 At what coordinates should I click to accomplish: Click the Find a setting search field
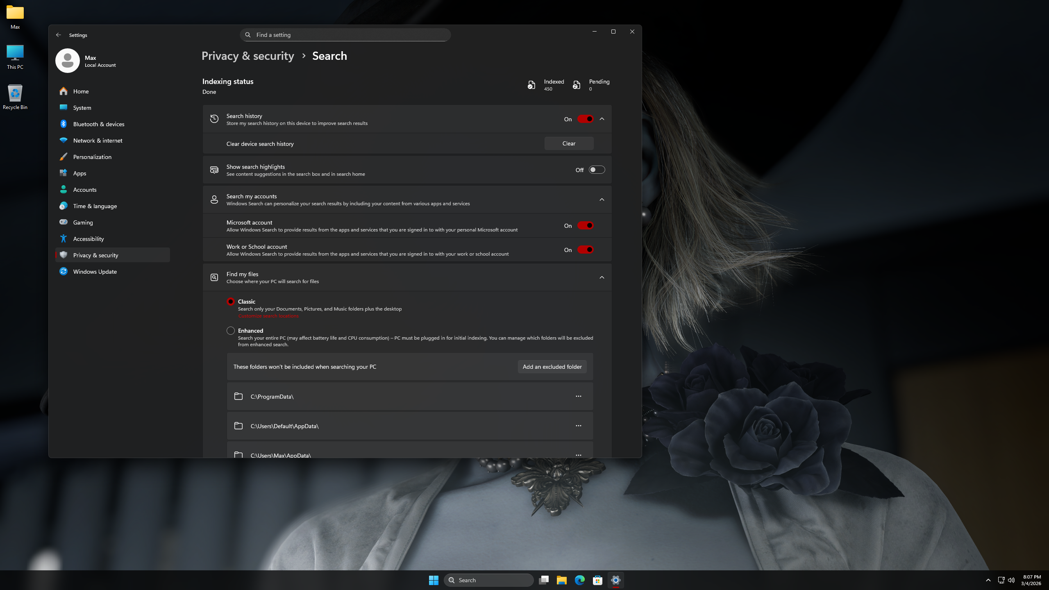(345, 35)
